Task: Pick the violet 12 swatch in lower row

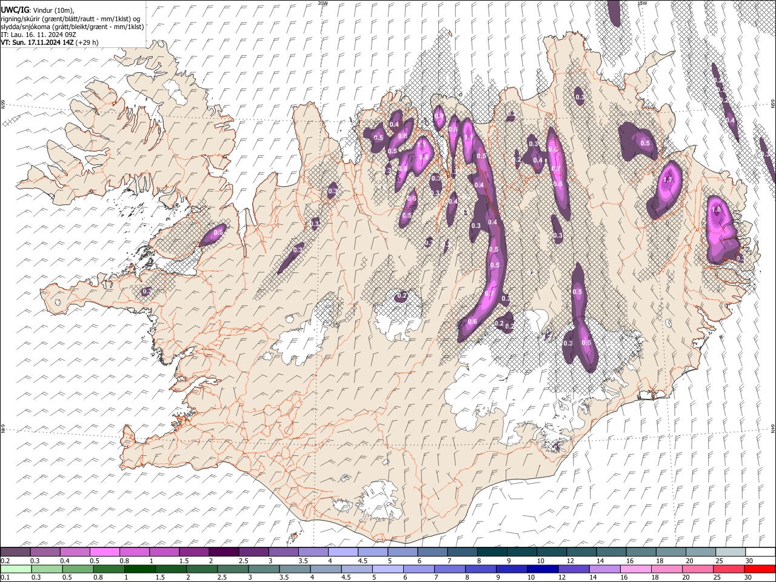Action: (x=573, y=569)
